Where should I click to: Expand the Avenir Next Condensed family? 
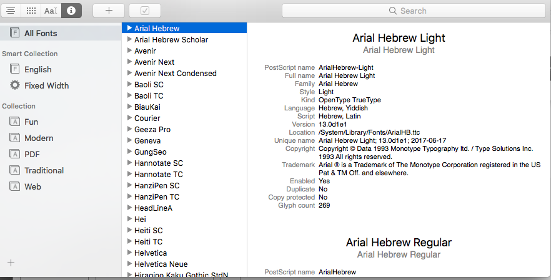tap(130, 72)
